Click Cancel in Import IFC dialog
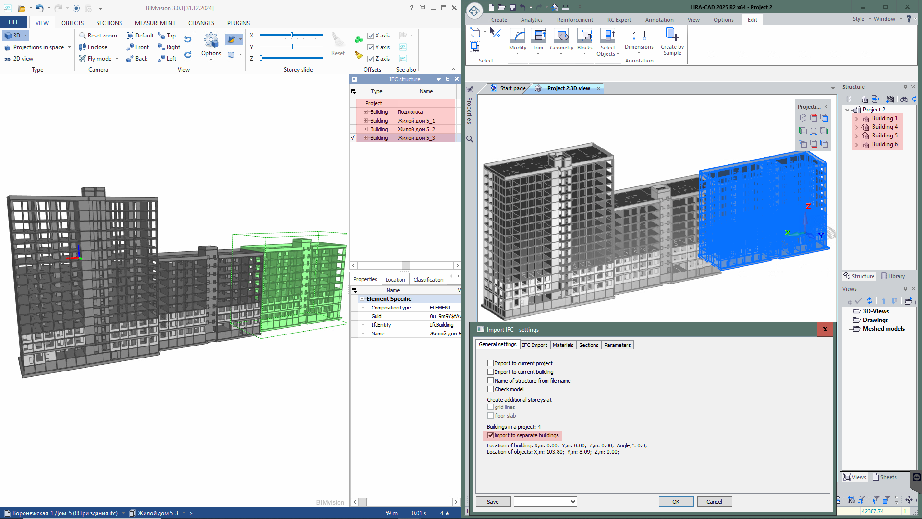 pos(714,502)
